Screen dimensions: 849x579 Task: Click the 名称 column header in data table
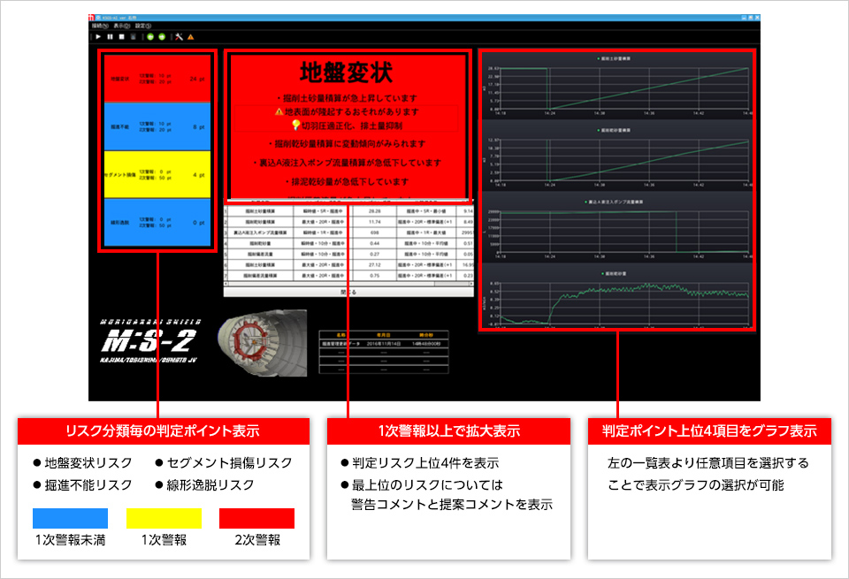point(341,335)
